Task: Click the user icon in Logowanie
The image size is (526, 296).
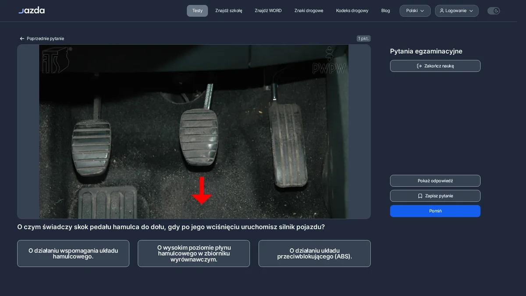Action: (x=442, y=11)
